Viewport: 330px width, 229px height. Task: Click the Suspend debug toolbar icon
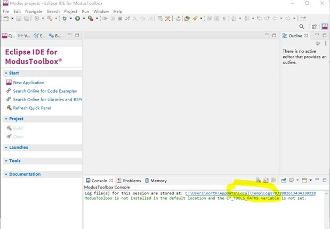pyautogui.click(x=113, y=19)
